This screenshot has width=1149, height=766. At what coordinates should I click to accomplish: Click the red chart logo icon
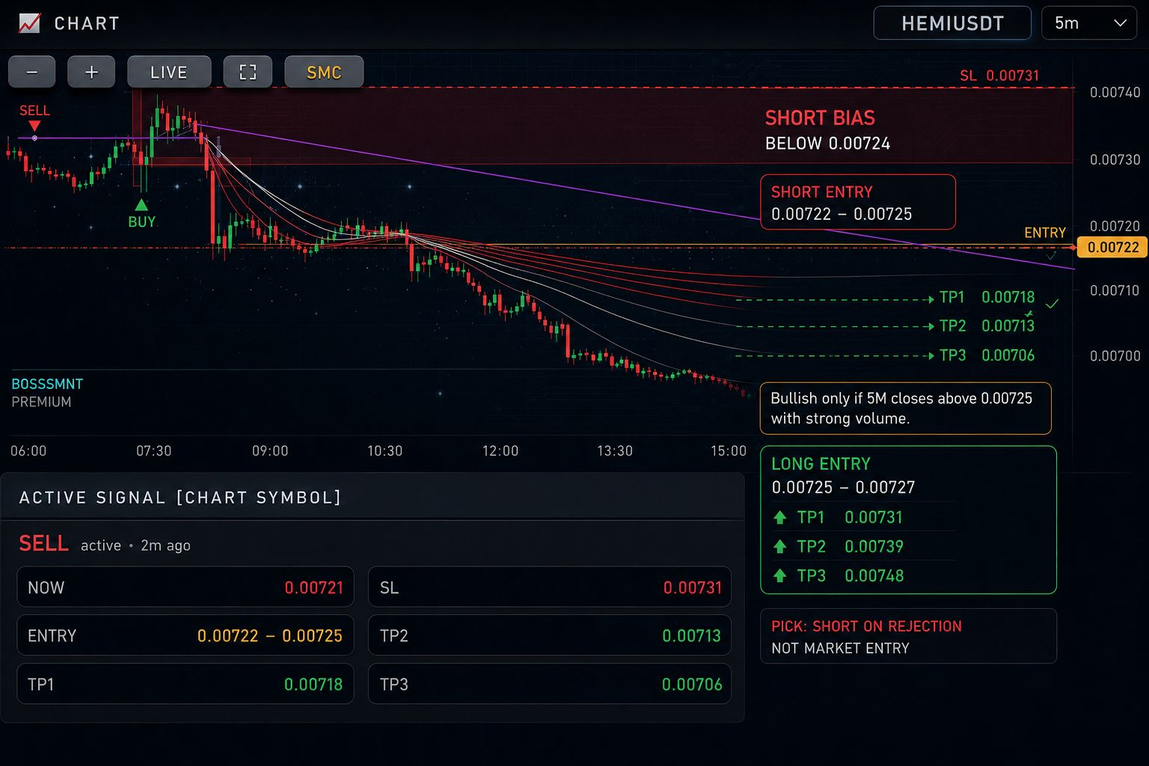(29, 23)
